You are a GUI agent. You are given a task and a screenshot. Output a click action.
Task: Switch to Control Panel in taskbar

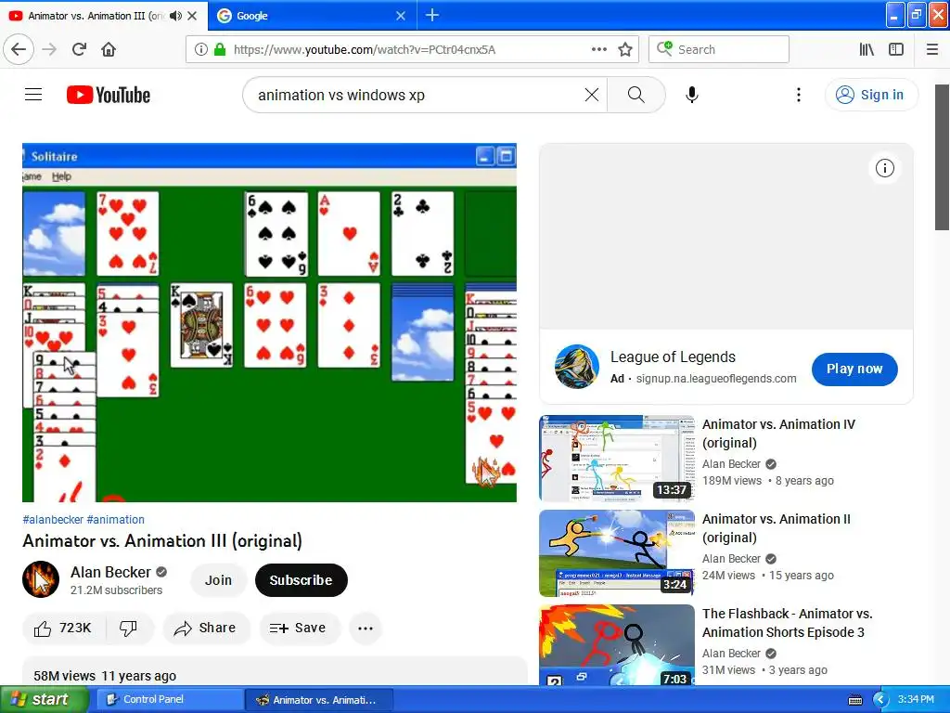(170, 699)
